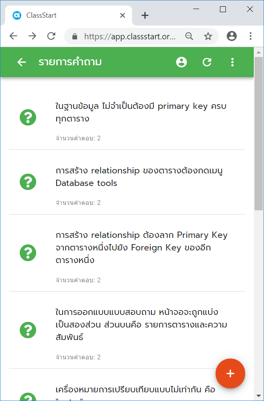The width and height of the screenshot is (264, 401).
Task: Go back using the green header arrow
Action: tap(22, 62)
